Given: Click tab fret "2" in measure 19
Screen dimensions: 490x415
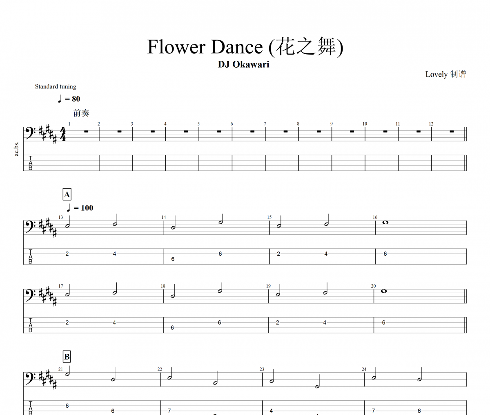Looking at the screenshot, I should 277,322.
